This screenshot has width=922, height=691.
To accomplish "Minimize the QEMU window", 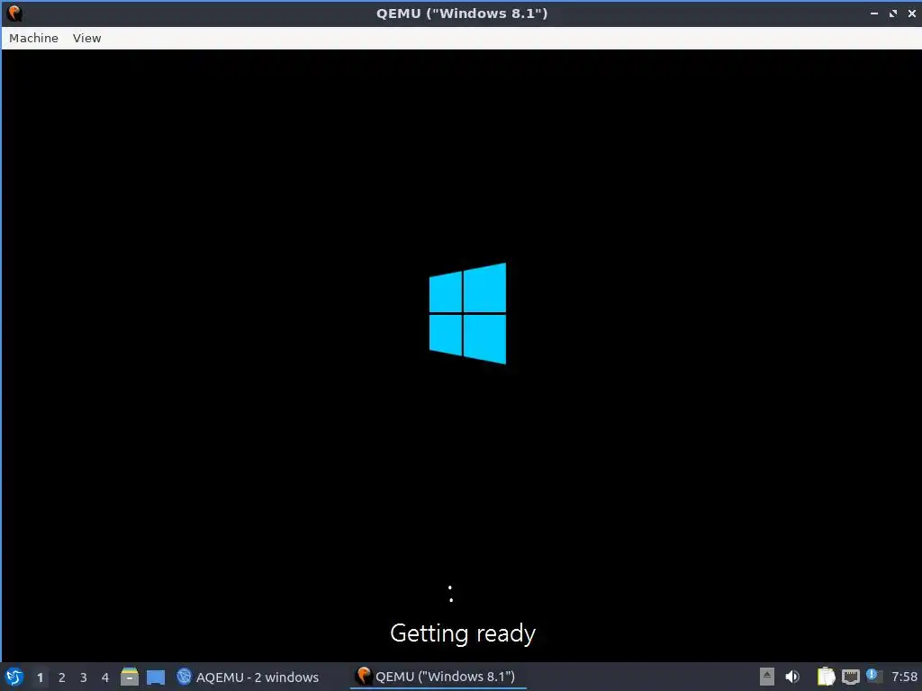I will (x=874, y=13).
